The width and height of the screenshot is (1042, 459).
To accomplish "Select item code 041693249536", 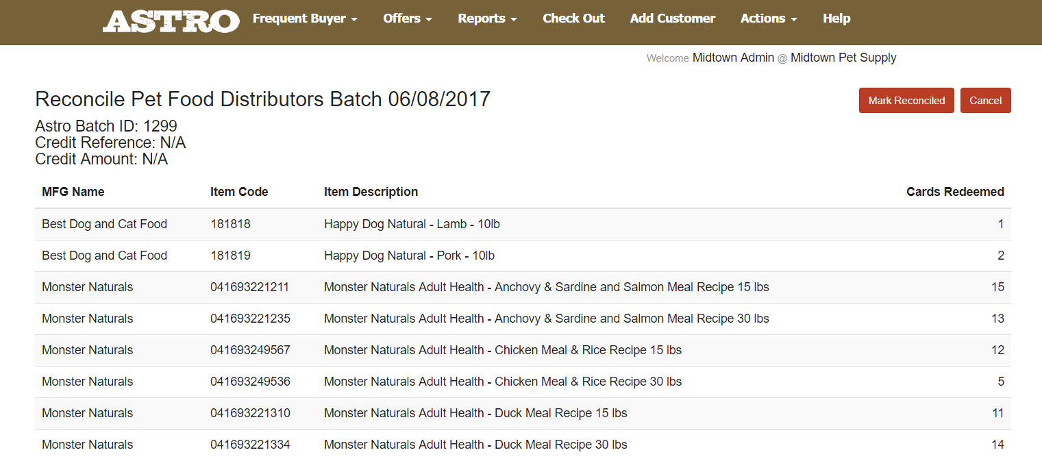I will click(250, 382).
